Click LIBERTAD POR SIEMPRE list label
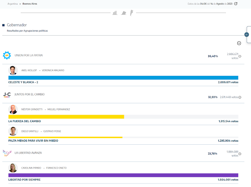Viewport: 251px width, 187px height. [24, 180]
